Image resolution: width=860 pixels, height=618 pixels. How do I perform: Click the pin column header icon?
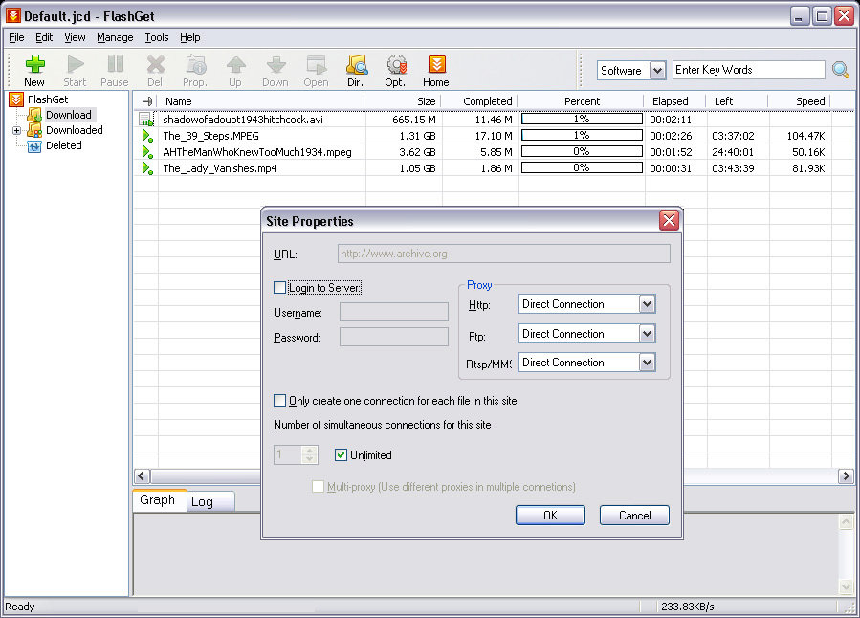147,101
